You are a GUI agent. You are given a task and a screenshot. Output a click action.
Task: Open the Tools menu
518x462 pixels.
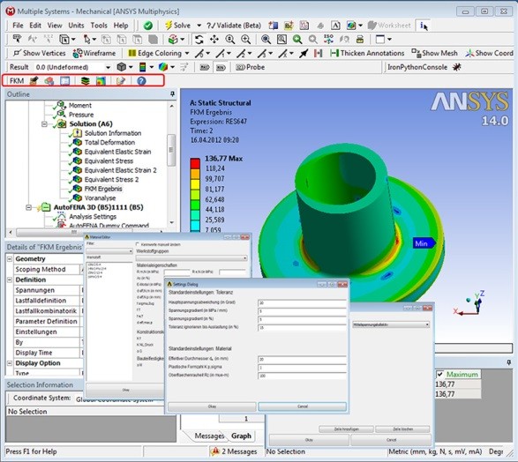coord(99,26)
